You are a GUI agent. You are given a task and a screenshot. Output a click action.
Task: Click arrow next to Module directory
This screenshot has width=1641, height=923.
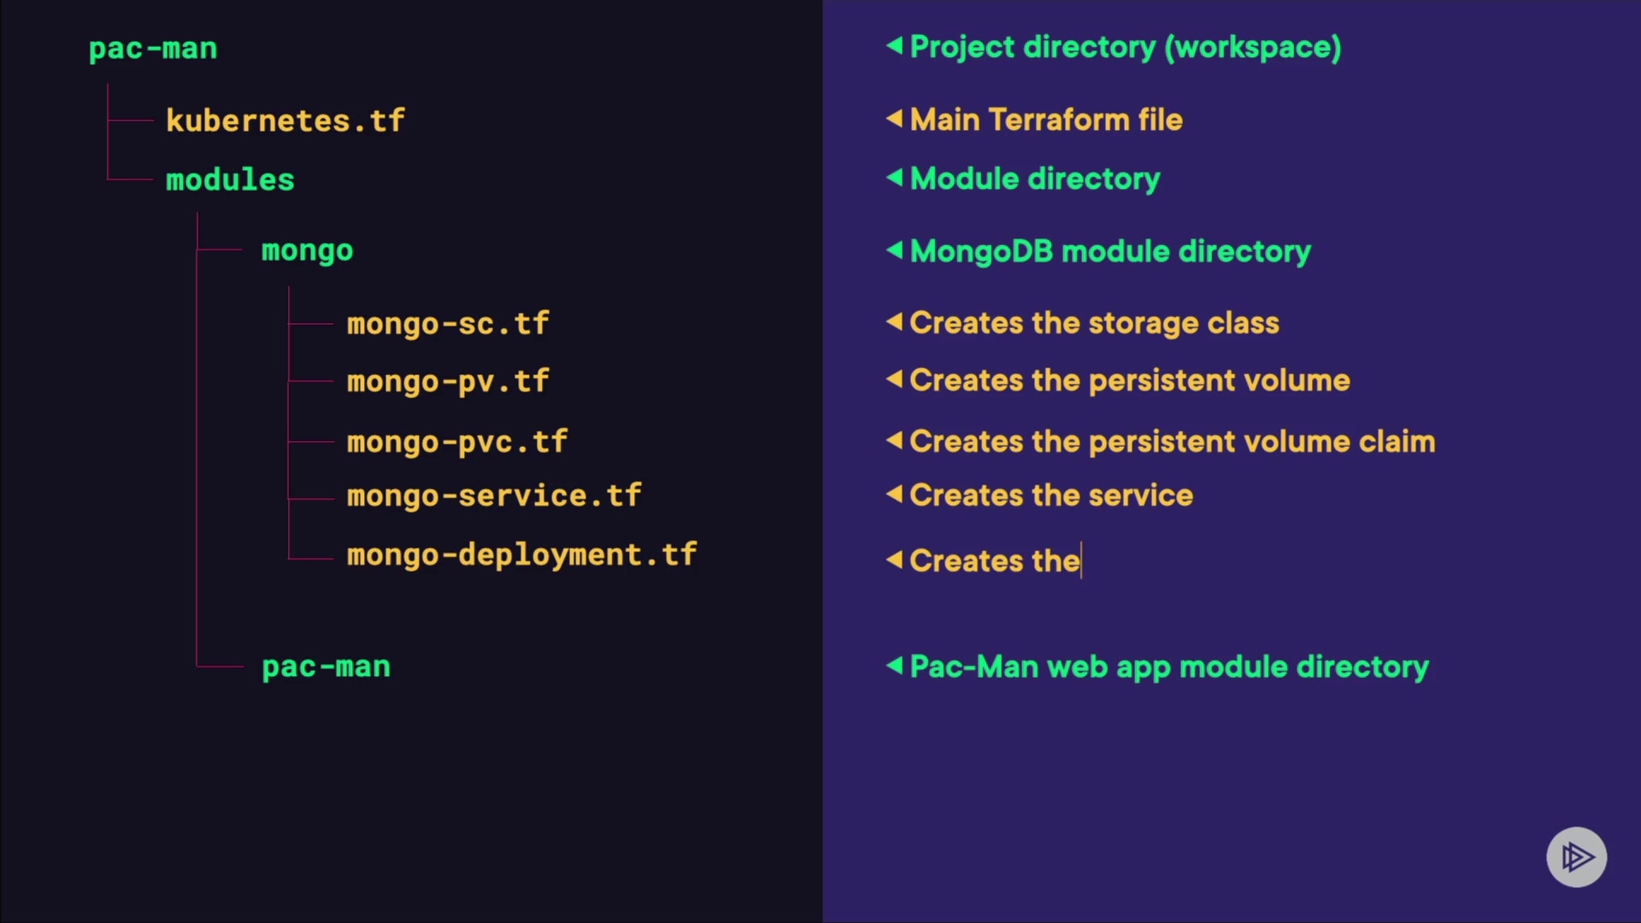click(x=894, y=177)
